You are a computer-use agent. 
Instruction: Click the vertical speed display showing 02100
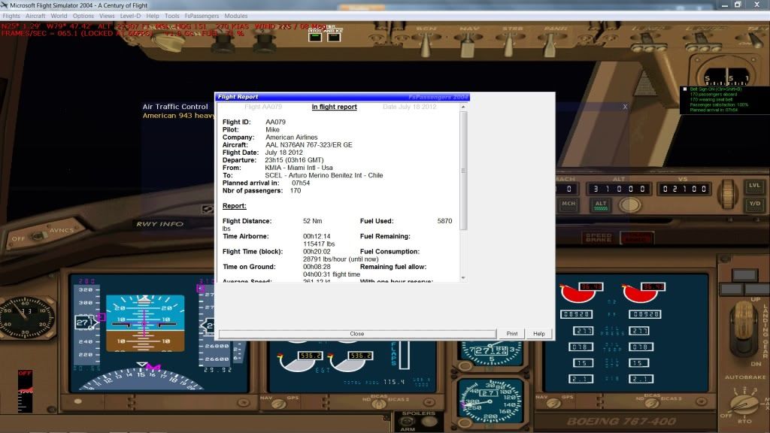684,189
